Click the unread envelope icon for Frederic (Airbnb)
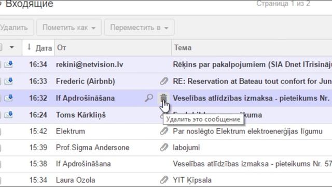 (9, 81)
